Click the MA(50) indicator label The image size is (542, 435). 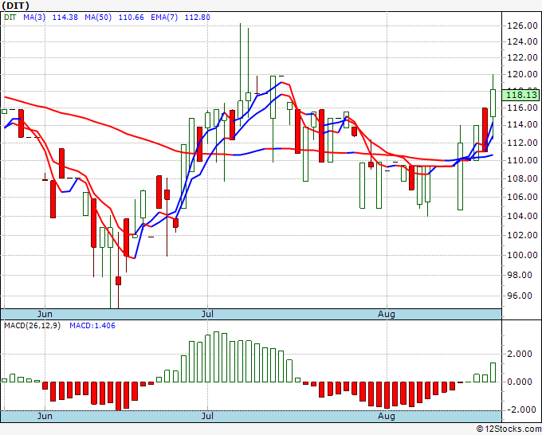tap(98, 17)
